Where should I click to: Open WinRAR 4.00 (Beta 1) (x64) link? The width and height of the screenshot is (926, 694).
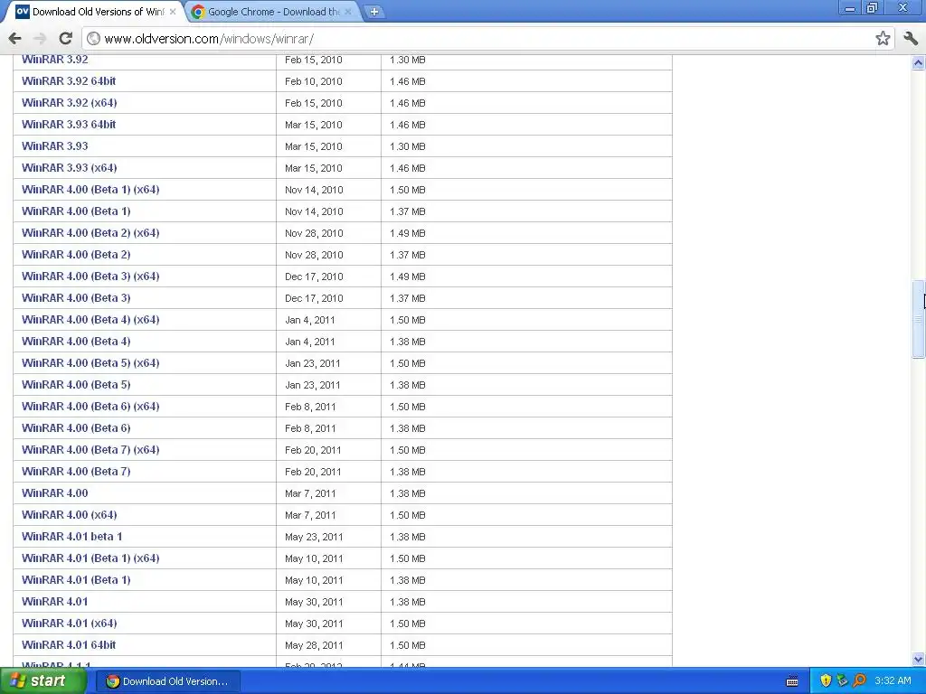[90, 190]
